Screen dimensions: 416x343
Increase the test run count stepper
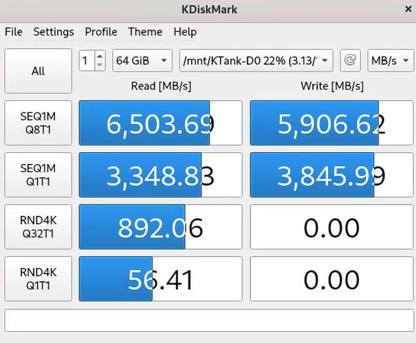coord(100,56)
